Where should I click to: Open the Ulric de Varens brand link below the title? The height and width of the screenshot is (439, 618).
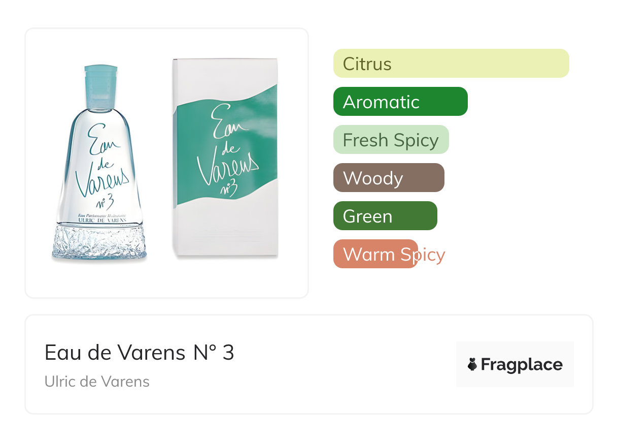click(97, 382)
